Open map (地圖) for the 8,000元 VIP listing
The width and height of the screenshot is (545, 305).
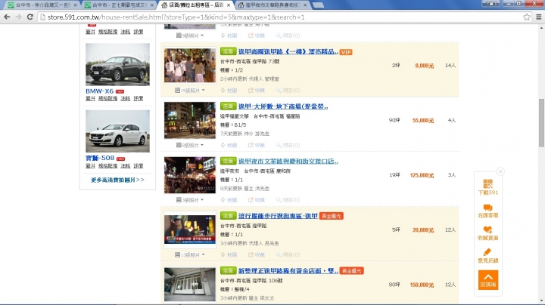pos(229,91)
